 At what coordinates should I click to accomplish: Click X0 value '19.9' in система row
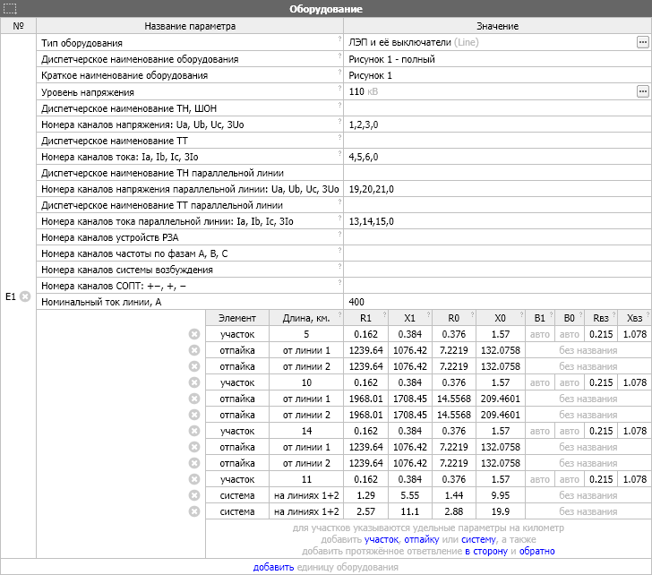[501, 511]
